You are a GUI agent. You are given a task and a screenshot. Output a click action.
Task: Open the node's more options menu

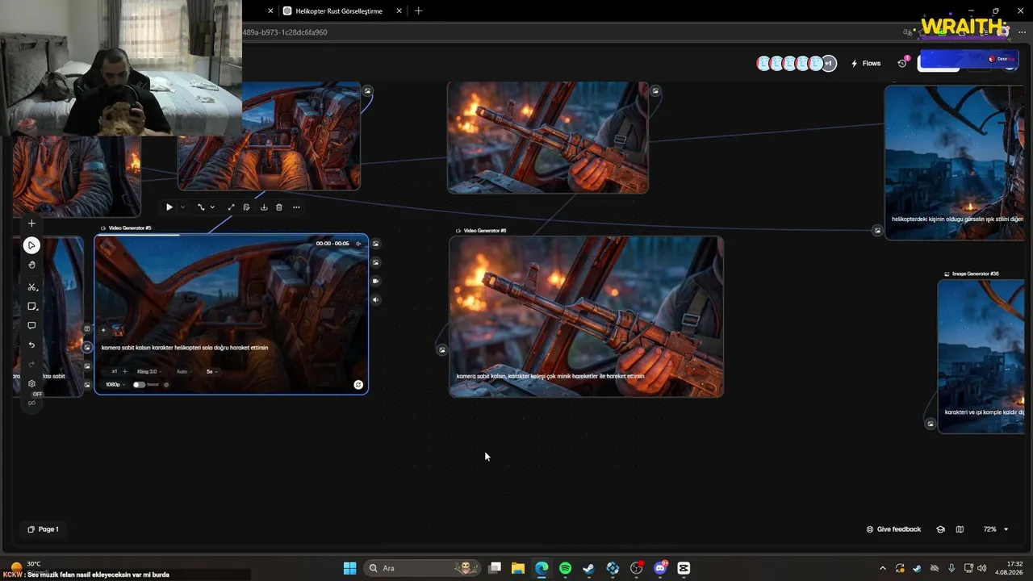[296, 207]
